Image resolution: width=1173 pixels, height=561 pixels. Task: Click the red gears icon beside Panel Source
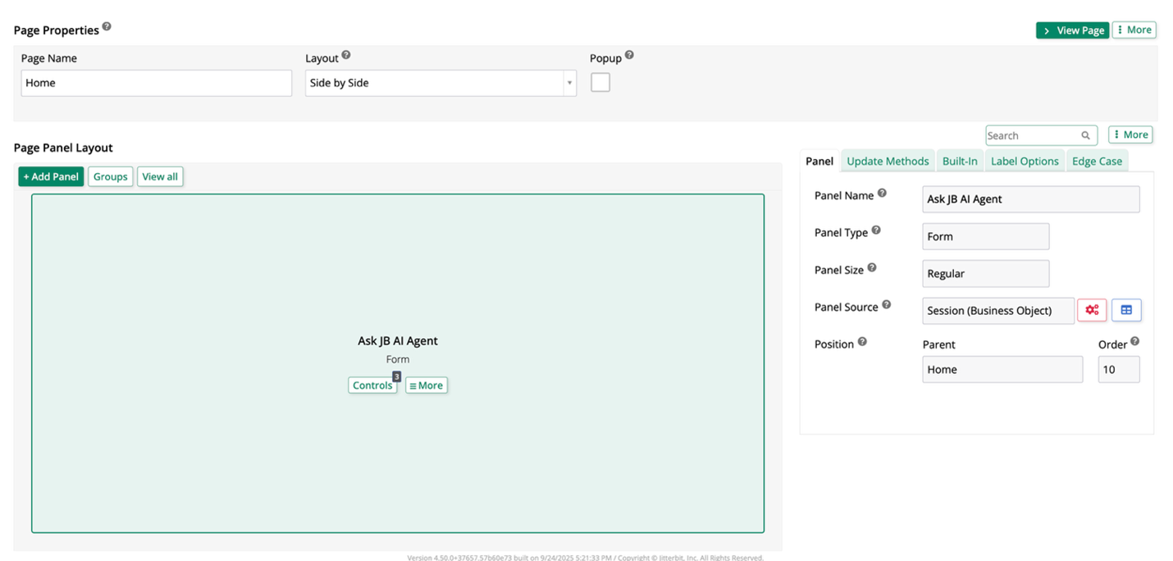[1092, 310]
